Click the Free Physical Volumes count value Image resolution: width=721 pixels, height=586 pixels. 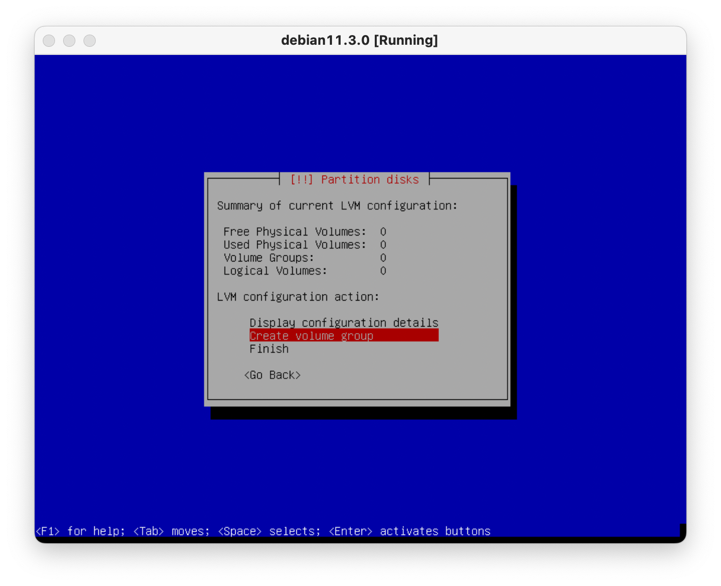pos(383,232)
